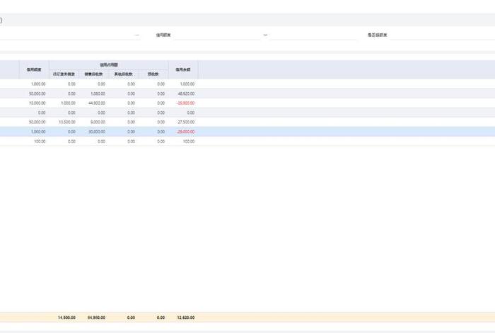Click the 信用占用额 group column header

[108, 64]
